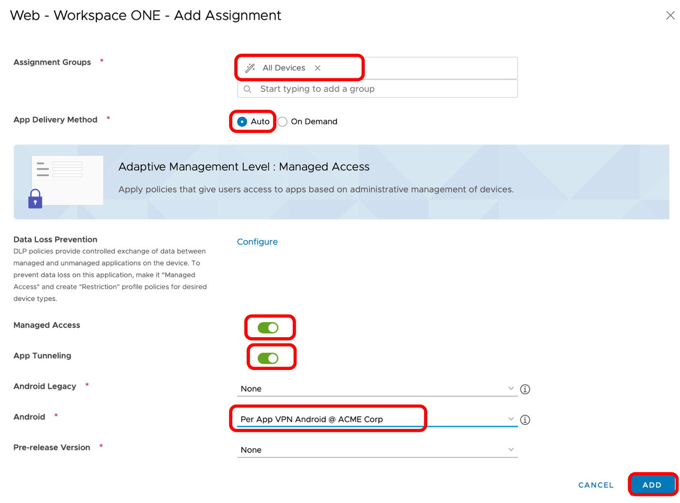Select Auto delivery method

pyautogui.click(x=242, y=122)
